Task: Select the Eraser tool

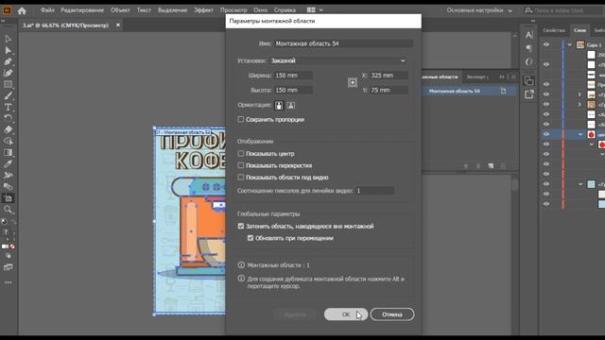Action: click(9, 130)
